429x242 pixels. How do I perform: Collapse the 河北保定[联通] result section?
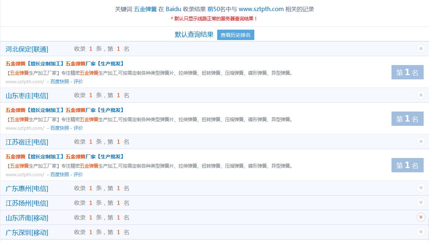[420, 49]
